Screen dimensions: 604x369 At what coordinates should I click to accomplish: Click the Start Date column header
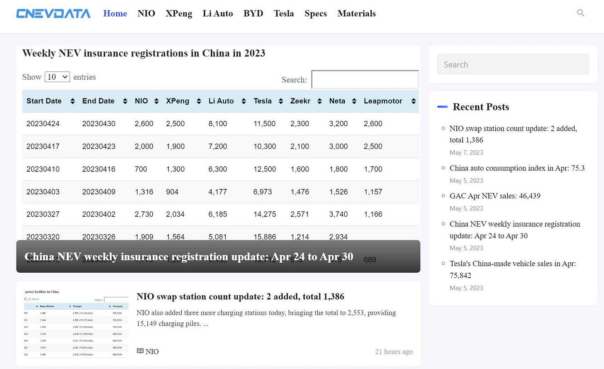point(44,101)
